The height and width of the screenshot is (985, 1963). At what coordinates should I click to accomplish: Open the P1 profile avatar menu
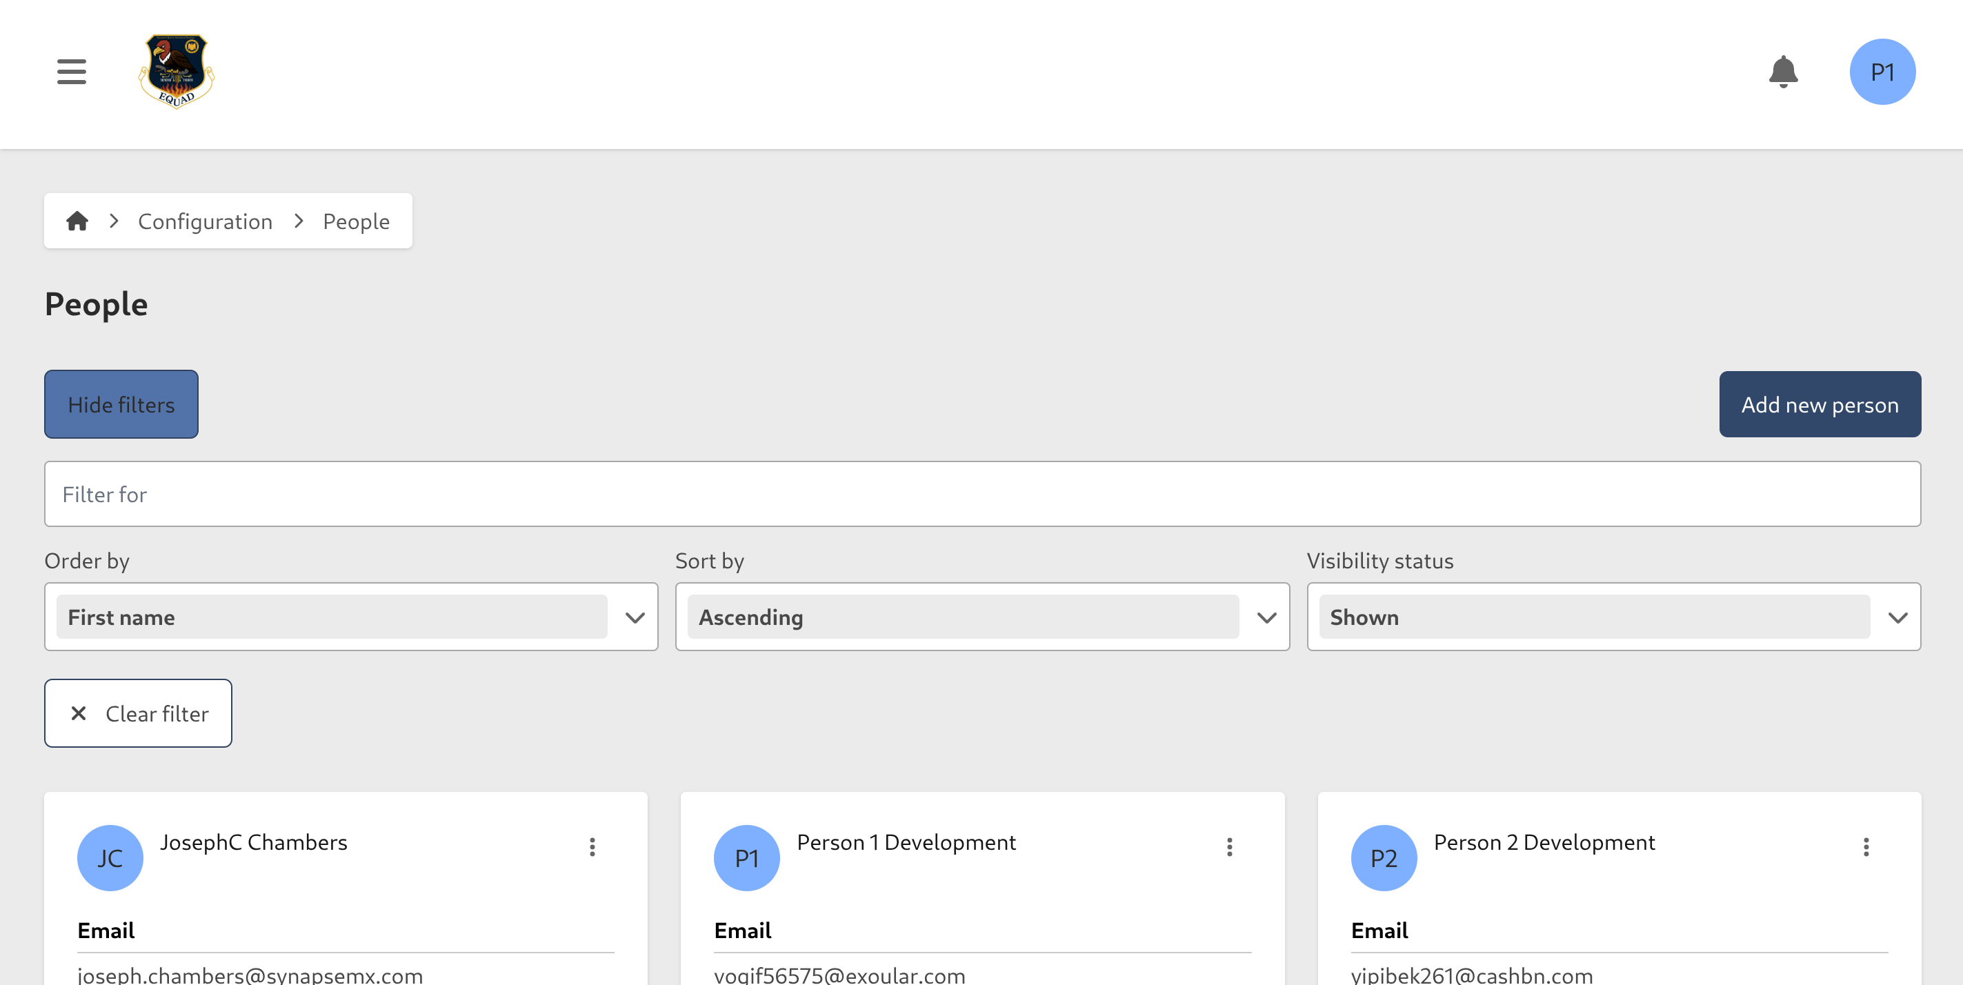coord(1882,72)
